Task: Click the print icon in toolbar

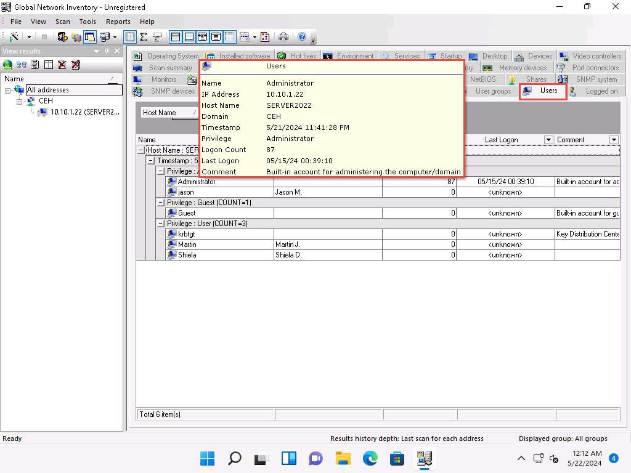Action: [x=283, y=37]
